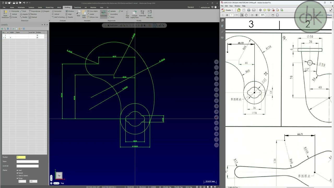Click the Save icon in Mastercam toolbar
The image size is (334, 188).
click(x=6, y=3)
